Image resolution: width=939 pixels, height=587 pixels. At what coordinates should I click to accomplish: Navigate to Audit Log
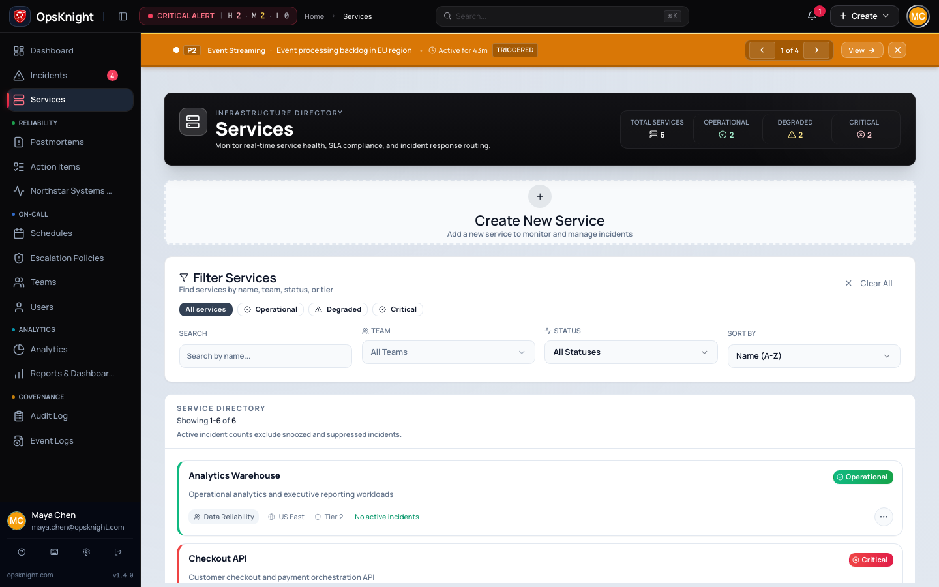(x=70, y=416)
